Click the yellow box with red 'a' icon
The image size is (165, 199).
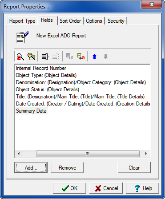pyautogui.click(x=81, y=57)
